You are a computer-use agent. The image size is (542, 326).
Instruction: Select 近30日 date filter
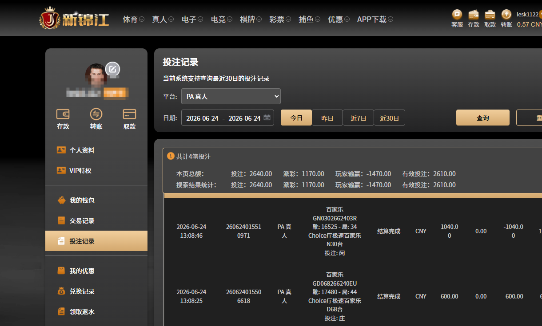390,118
